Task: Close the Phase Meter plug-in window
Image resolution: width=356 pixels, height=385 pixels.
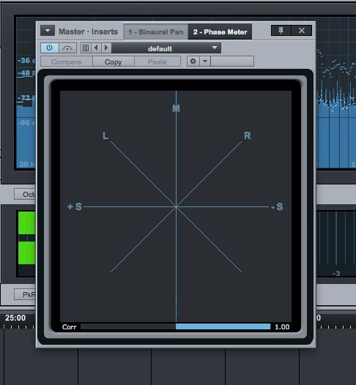Action: point(302,31)
